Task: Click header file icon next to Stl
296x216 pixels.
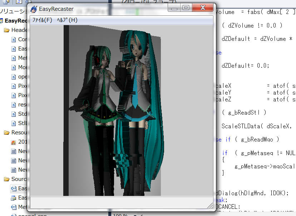Action: point(14,123)
